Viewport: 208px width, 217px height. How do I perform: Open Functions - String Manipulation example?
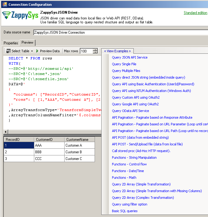click(134, 158)
